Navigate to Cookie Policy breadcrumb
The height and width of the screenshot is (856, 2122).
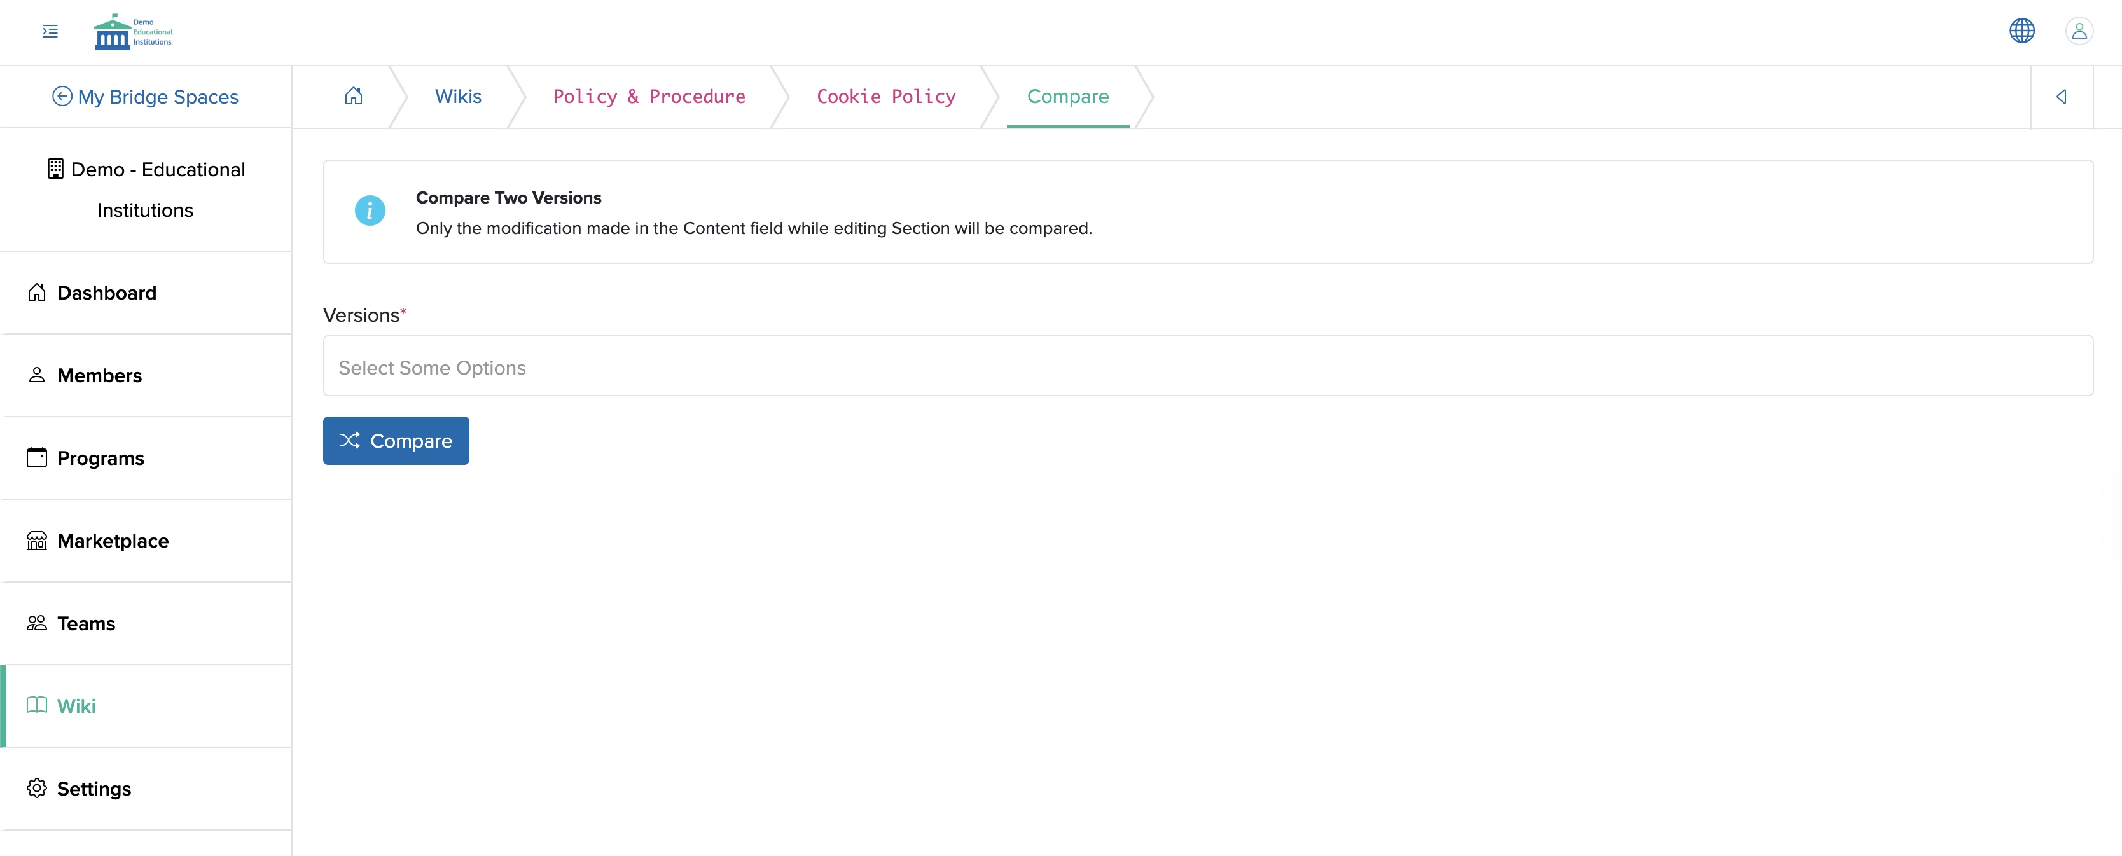tap(886, 97)
